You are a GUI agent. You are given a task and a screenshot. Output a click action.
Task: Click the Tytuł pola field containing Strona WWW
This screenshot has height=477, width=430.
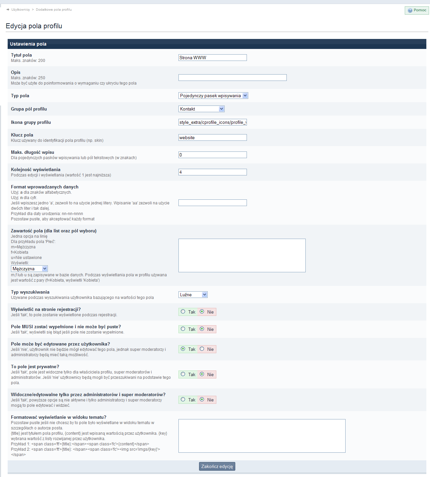[x=213, y=57]
